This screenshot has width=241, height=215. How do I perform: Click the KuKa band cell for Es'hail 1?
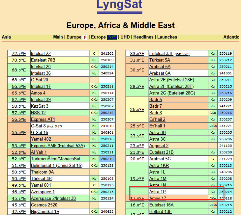tap(213, 126)
